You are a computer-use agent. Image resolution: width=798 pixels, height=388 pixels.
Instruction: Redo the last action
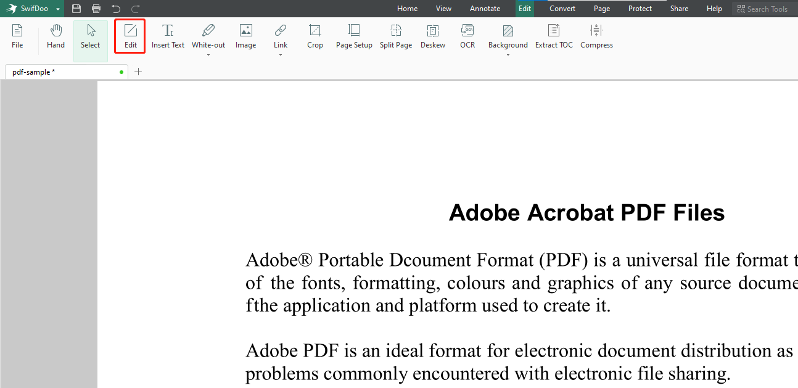pos(136,9)
